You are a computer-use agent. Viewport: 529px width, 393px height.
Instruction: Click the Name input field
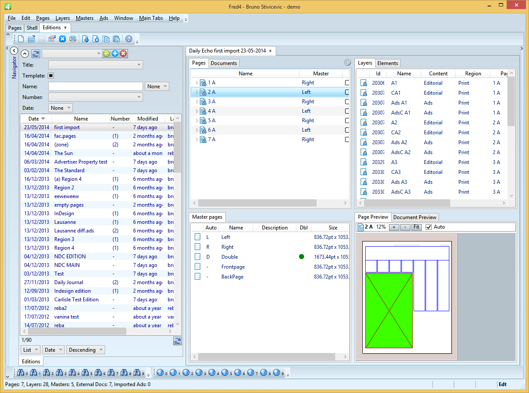click(95, 87)
